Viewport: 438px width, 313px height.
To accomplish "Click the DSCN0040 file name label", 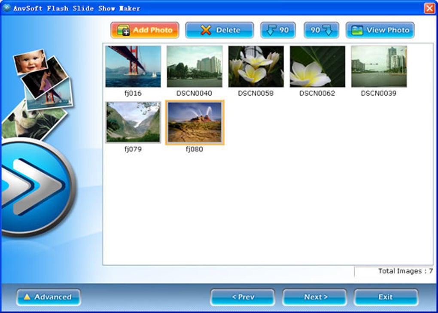I will [194, 93].
